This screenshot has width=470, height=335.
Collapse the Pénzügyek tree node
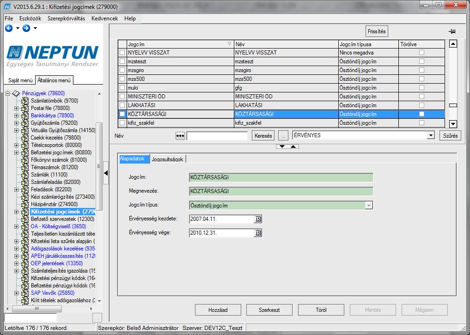(x=8, y=93)
